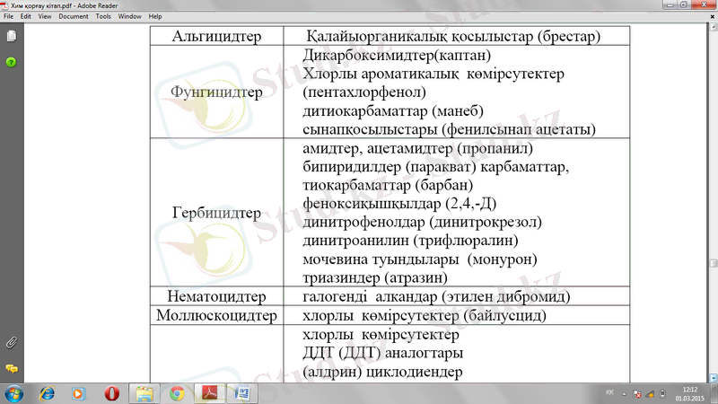
Task: Open the Comments speech bubble panel
Action: 12,369
